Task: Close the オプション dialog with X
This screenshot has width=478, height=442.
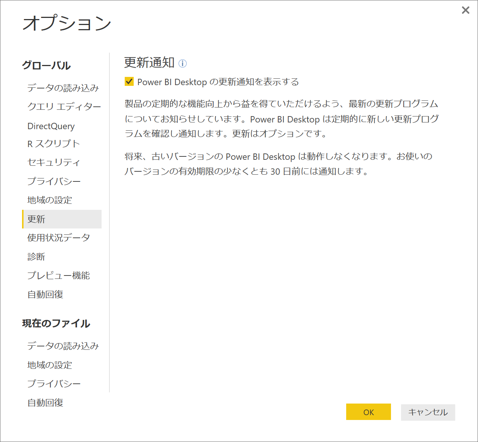Action: click(465, 10)
